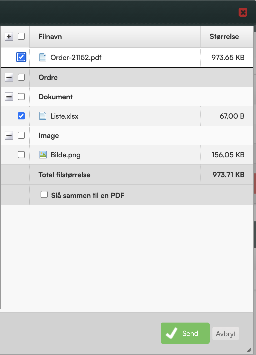256x355 pixels.
Task: Check the Bilde.png checkbox
Action: click(21, 155)
